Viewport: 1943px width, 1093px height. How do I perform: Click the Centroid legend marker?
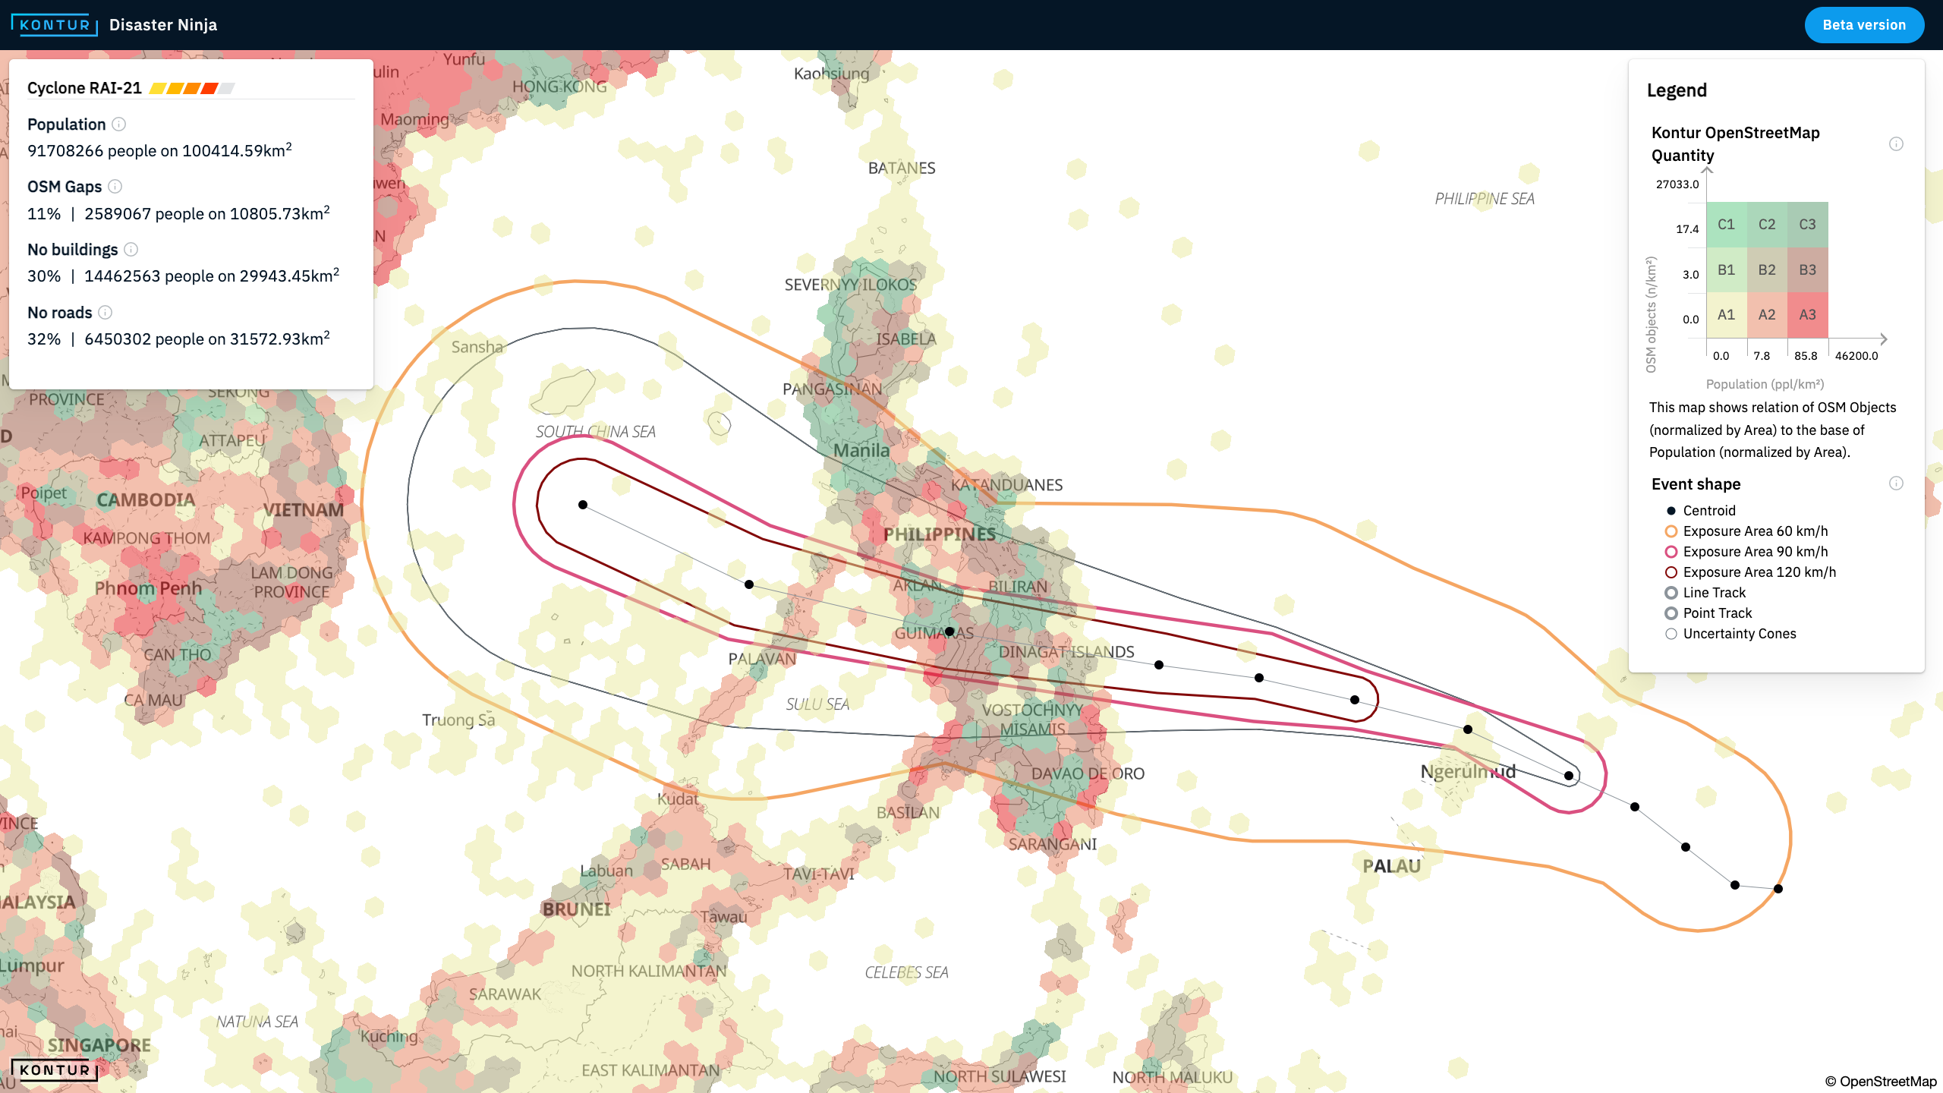(x=1671, y=511)
